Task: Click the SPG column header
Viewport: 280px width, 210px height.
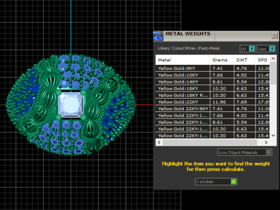Action: [262, 60]
